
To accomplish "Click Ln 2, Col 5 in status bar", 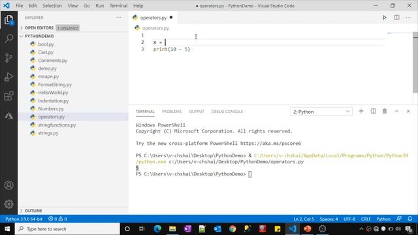I will tap(304, 219).
